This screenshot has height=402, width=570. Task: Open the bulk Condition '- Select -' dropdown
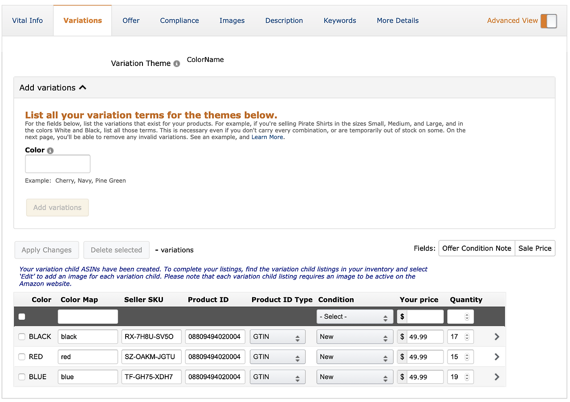click(x=355, y=317)
